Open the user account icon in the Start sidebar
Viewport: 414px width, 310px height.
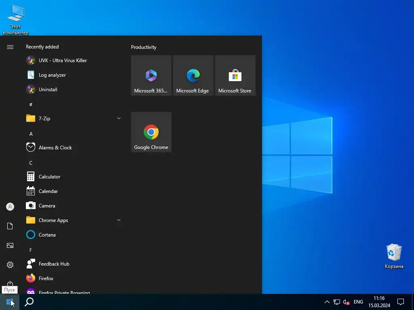[x=10, y=207]
